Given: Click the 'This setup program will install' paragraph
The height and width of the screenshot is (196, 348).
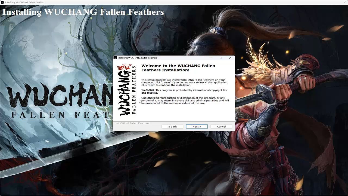Looking at the screenshot, I should click(x=185, y=82).
